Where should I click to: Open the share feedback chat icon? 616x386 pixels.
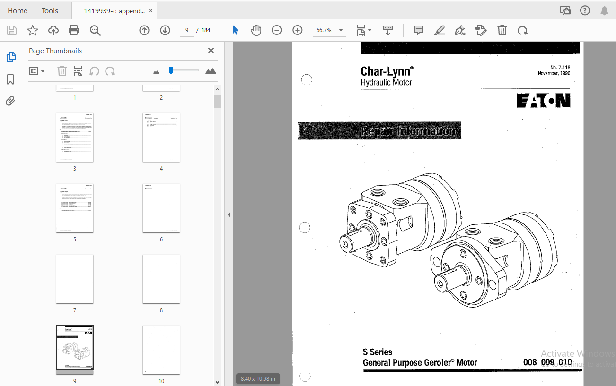(565, 10)
